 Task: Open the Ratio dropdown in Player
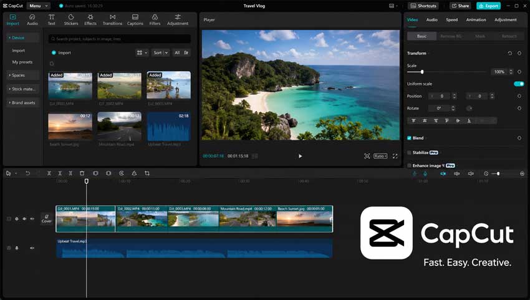tap(380, 156)
